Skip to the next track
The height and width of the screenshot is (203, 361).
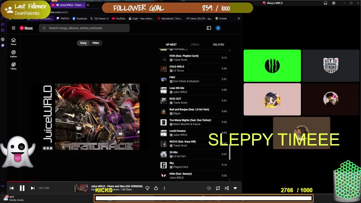tap(32, 188)
